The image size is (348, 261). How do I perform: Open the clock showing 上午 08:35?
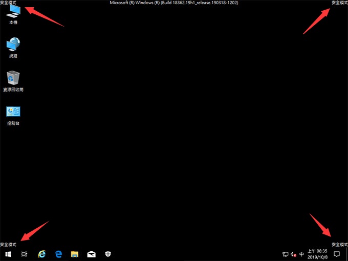[318, 254]
